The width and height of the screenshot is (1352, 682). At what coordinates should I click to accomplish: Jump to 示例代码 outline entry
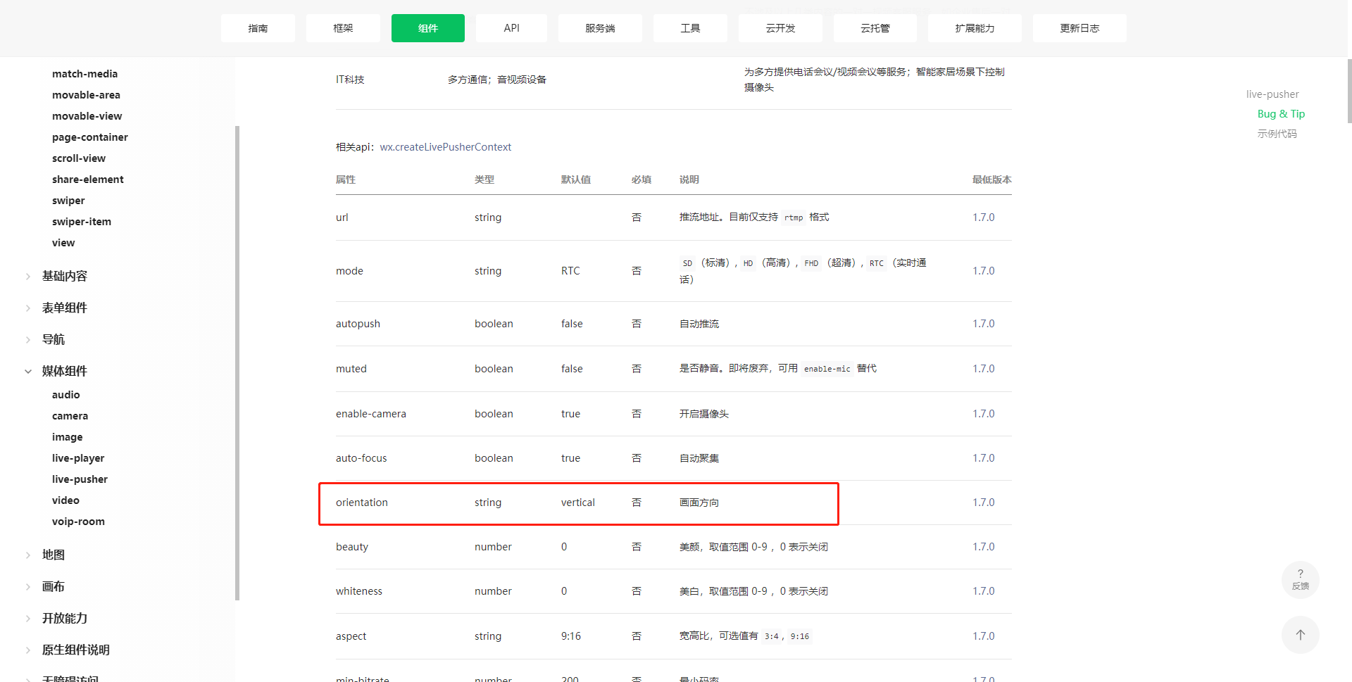click(x=1277, y=134)
